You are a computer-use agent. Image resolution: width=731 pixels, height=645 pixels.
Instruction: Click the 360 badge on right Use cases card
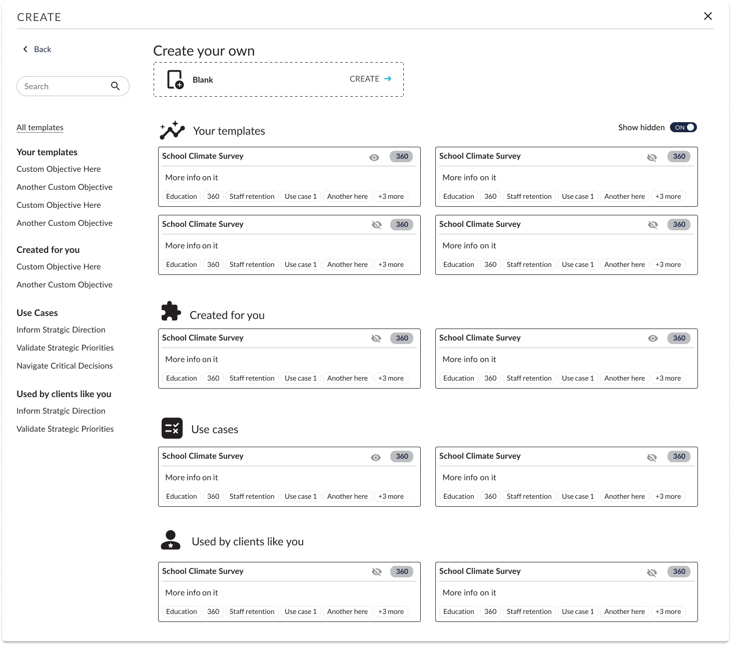click(x=679, y=456)
